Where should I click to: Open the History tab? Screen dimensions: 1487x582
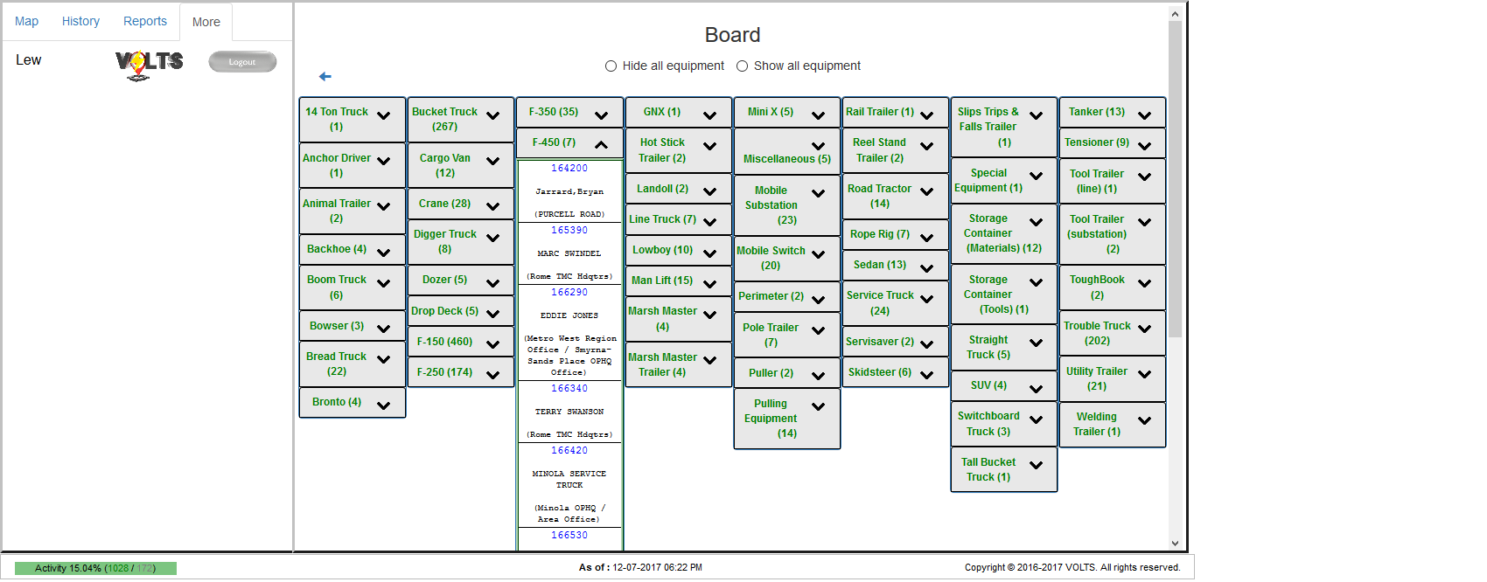click(80, 21)
